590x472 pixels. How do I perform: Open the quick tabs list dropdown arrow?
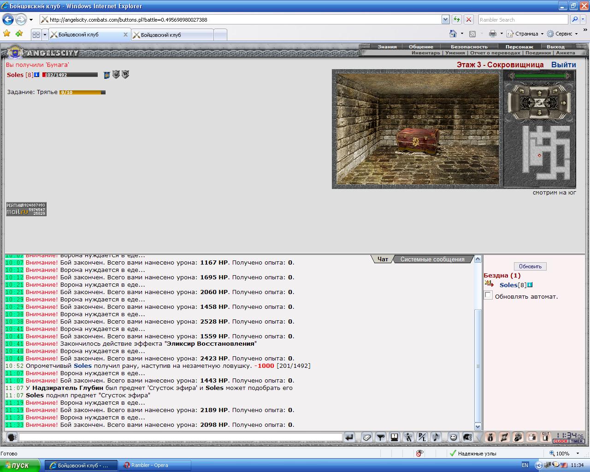click(45, 35)
